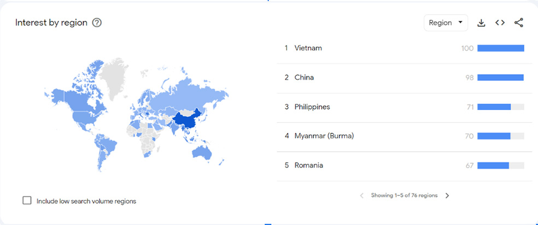Viewport: 538px width, 225px height.
Task: Go to previous page of regions
Action: coord(361,196)
